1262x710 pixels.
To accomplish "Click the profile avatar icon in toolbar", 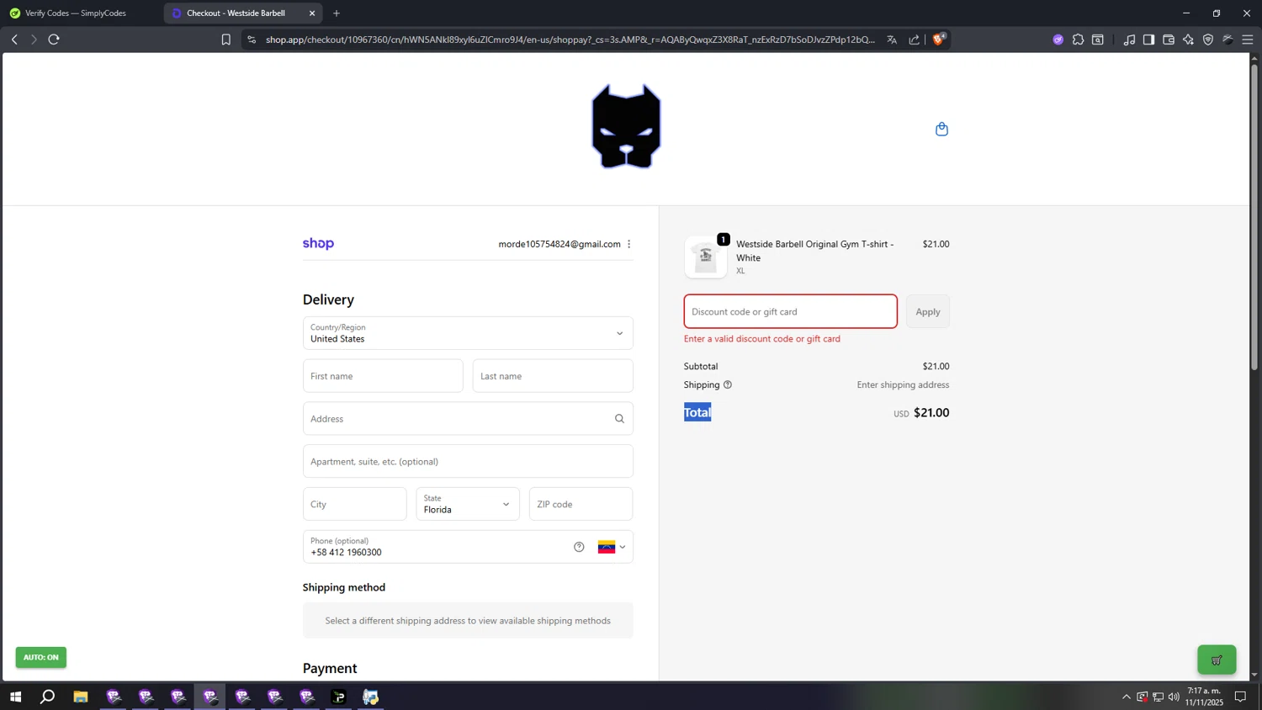I will tap(1228, 40).
